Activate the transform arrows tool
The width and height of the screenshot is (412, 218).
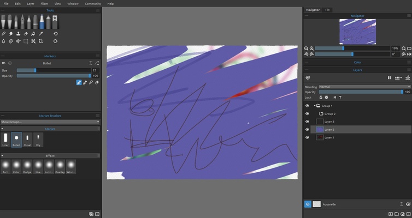coord(33,41)
